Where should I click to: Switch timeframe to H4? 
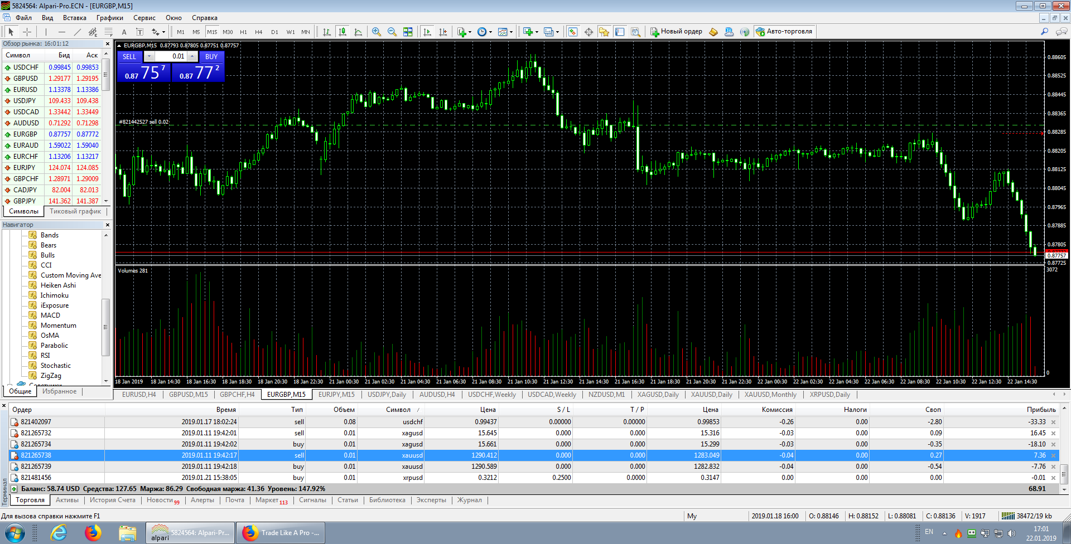coord(259,32)
